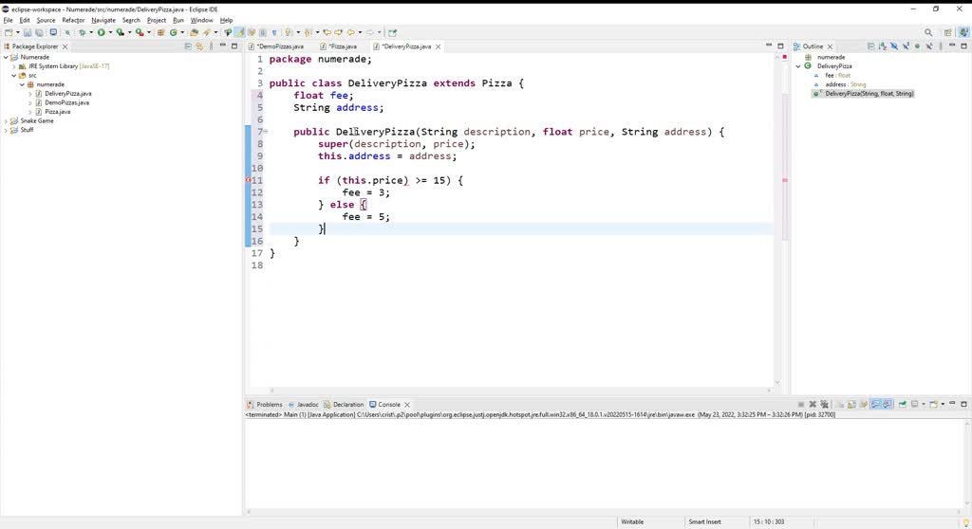Screen dimensions: 972x529
Task: Close the DeliveryPizza.java editor tab
Action: 438,46
